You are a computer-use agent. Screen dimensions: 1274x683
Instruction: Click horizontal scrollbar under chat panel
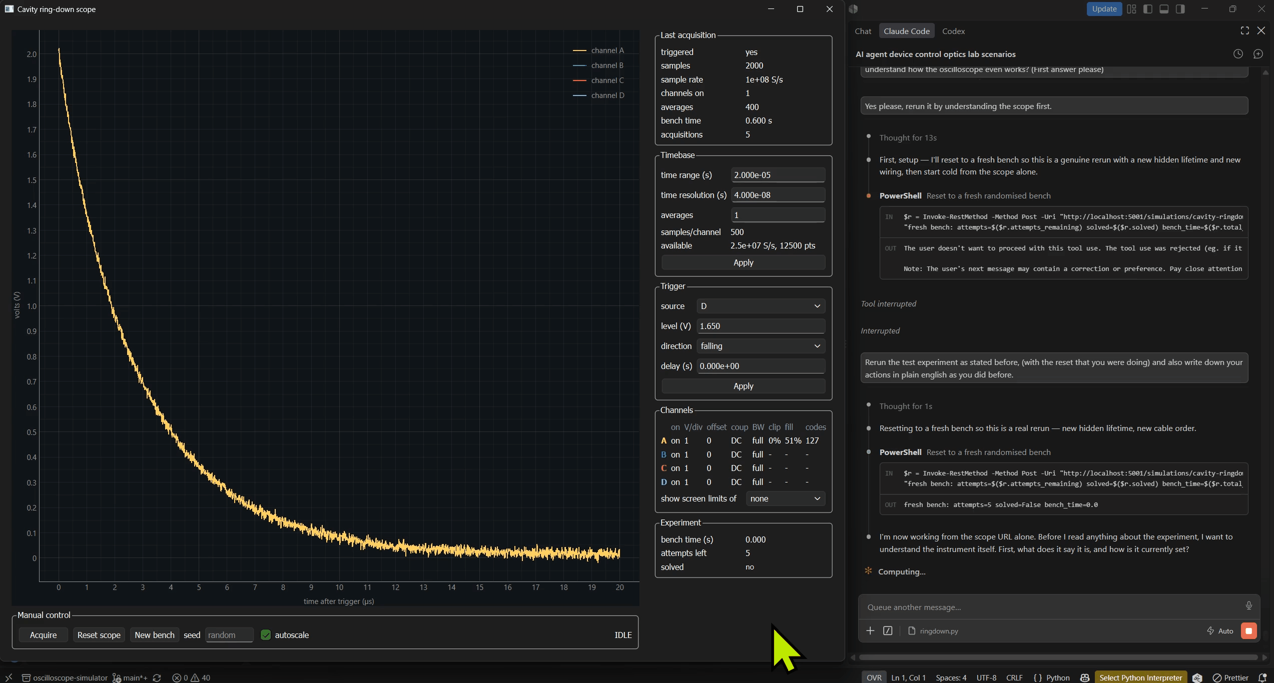tap(1058, 657)
